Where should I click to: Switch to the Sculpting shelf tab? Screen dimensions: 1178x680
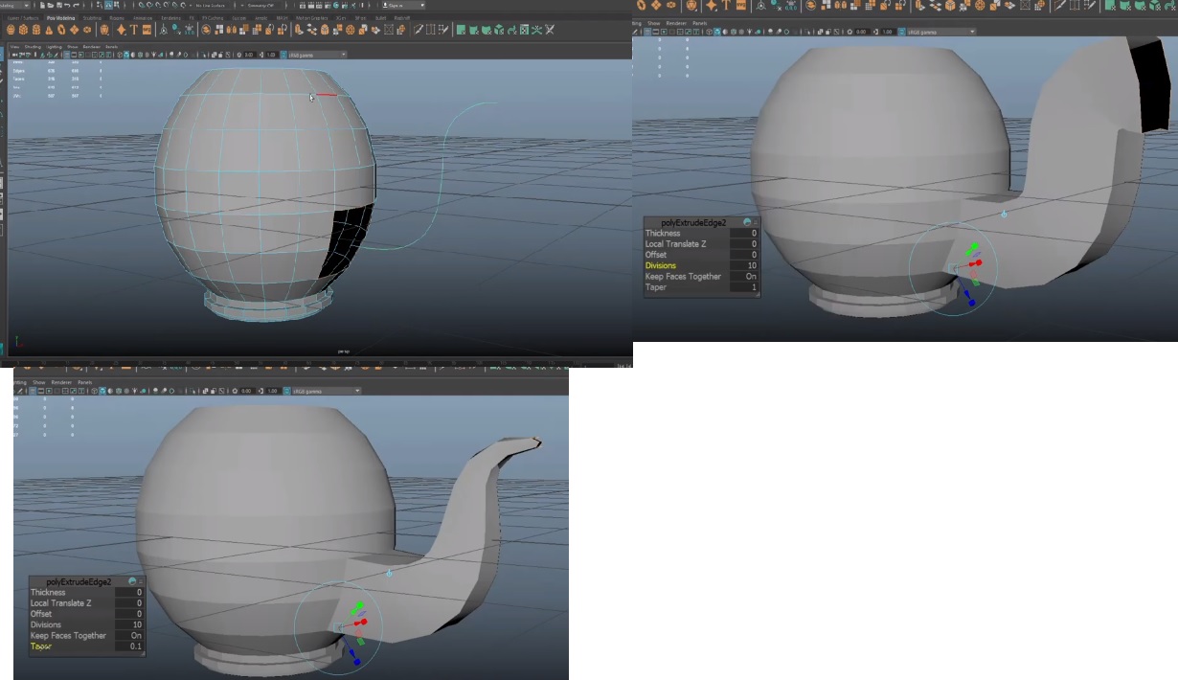93,17
